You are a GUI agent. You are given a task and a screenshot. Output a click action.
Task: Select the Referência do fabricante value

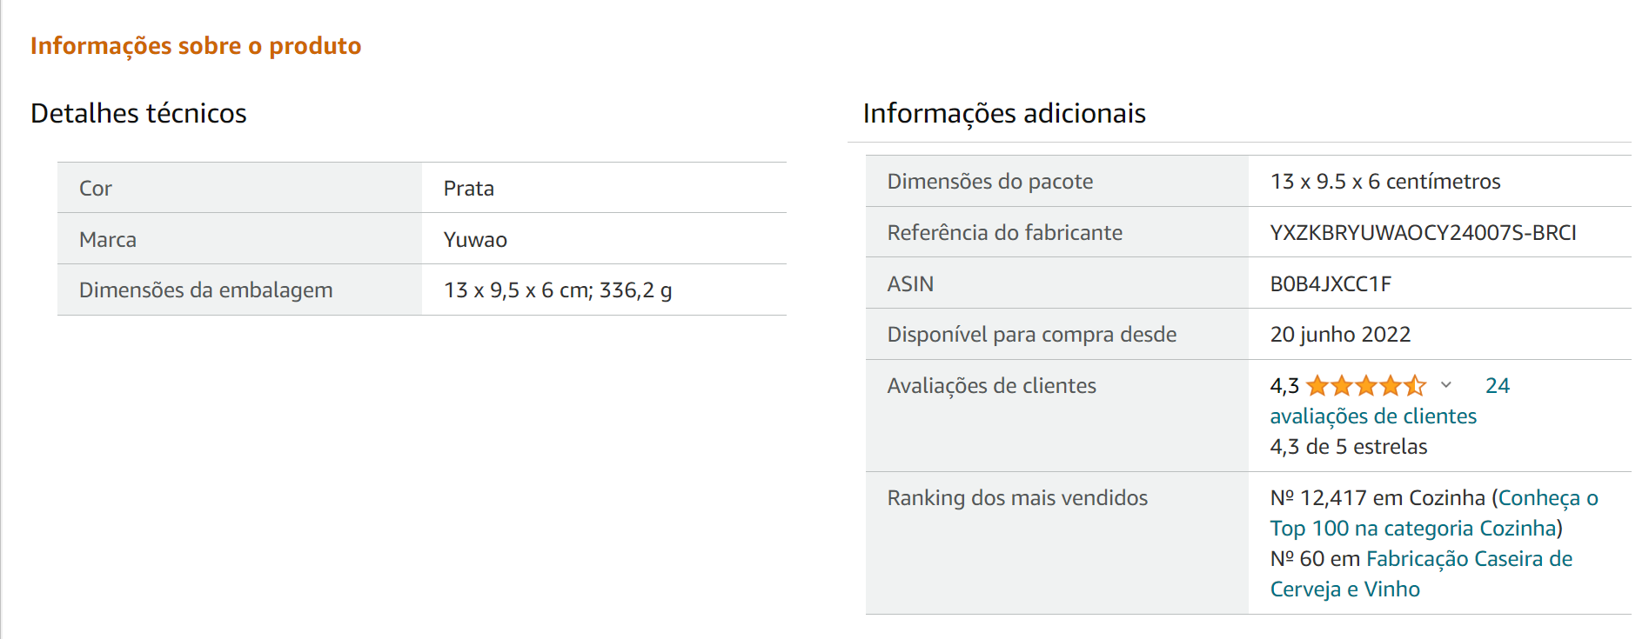click(1423, 233)
